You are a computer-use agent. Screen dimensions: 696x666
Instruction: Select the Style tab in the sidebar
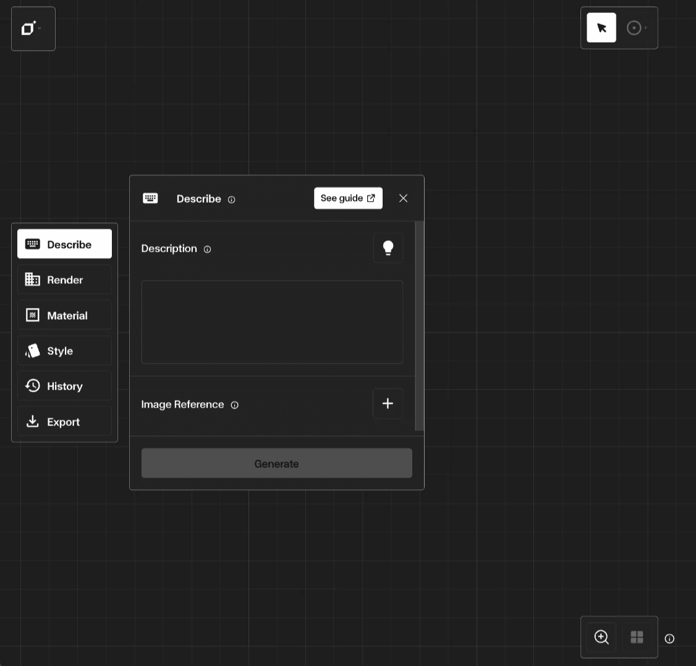(64, 351)
